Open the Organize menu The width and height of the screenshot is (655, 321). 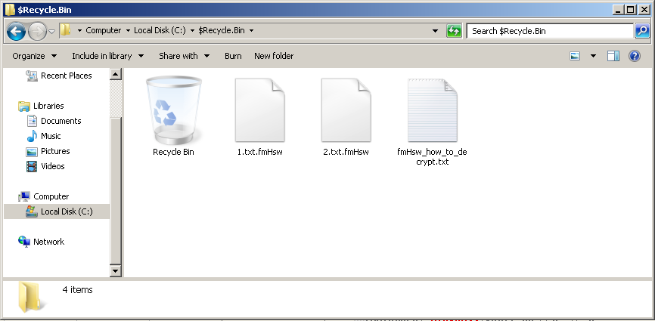[x=34, y=56]
